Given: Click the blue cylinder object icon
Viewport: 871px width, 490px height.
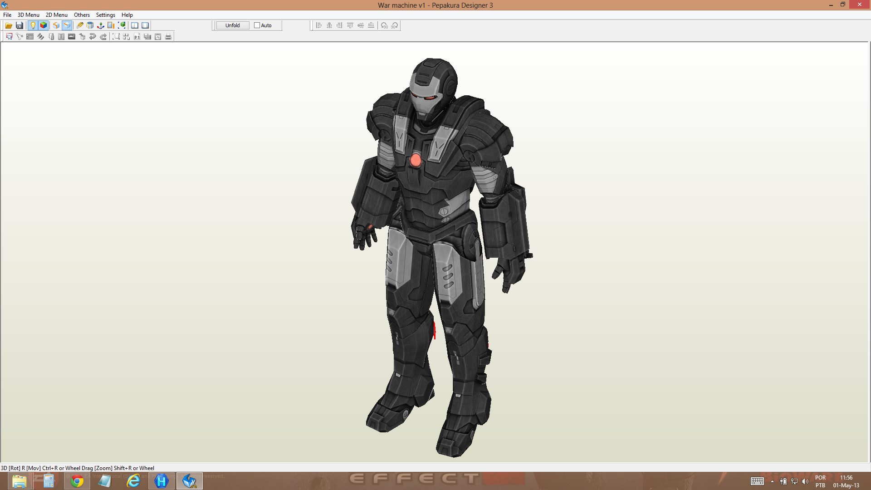Looking at the screenshot, I should click(90, 25).
